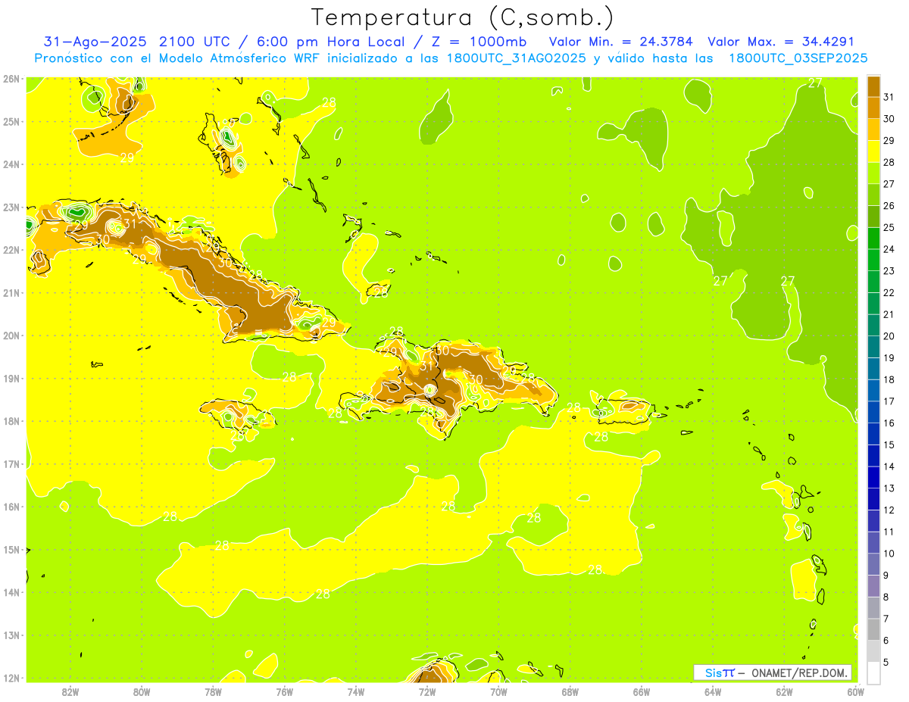Click legend scale value "20"

[x=889, y=336]
